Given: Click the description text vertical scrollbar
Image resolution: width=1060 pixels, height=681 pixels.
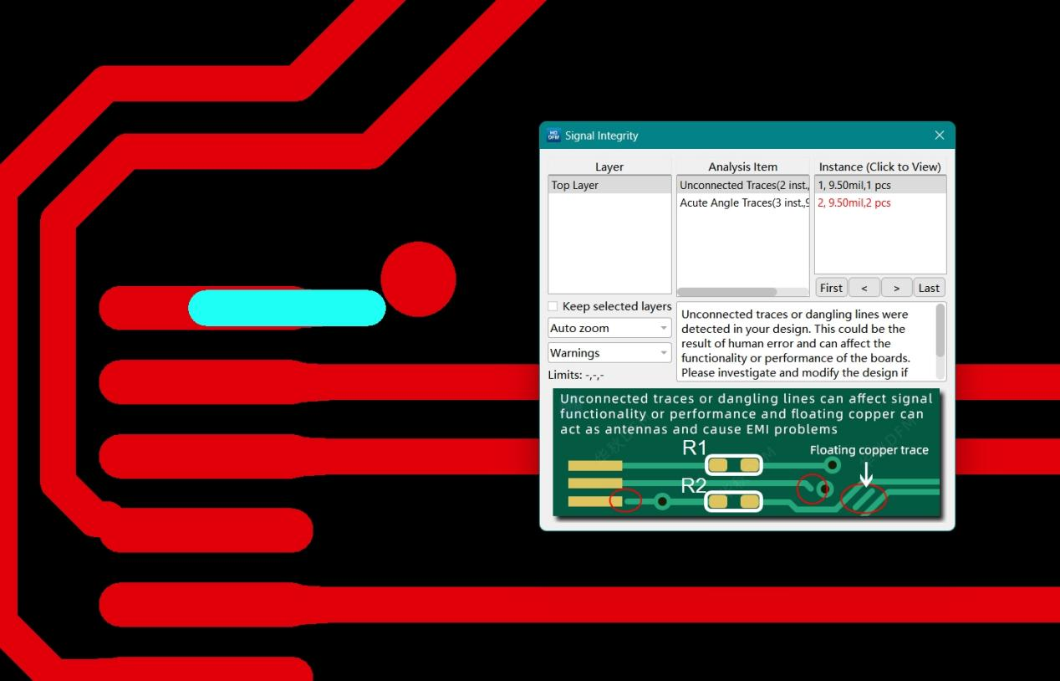Looking at the screenshot, I should [940, 330].
